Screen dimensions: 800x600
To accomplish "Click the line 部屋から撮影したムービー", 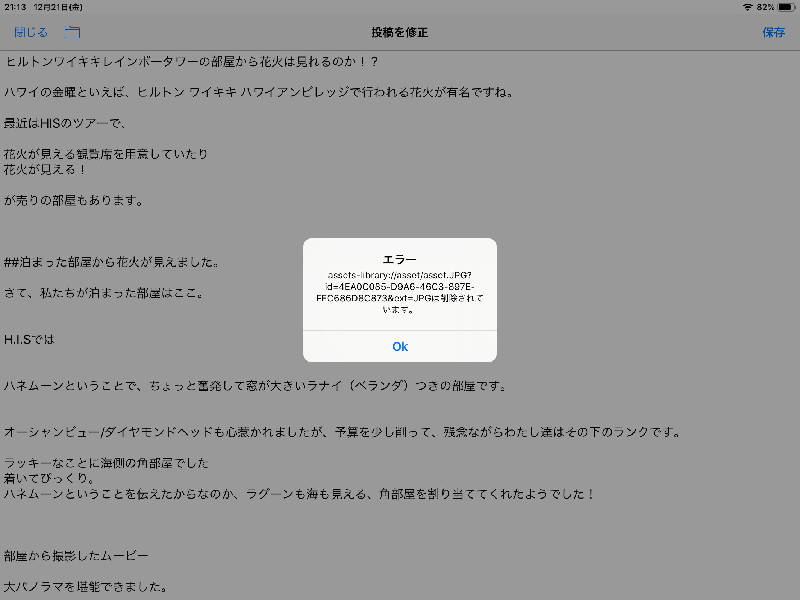I will coord(76,555).
